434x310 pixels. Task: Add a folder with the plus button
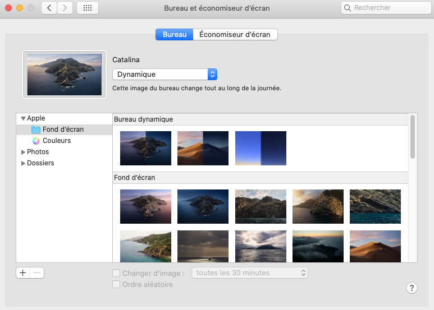(23, 273)
